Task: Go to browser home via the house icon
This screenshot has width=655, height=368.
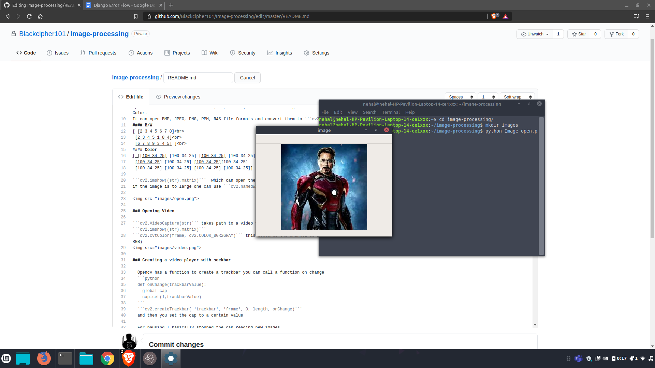Action: (40, 16)
